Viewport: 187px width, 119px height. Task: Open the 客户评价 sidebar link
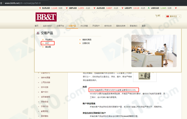coord(44,92)
